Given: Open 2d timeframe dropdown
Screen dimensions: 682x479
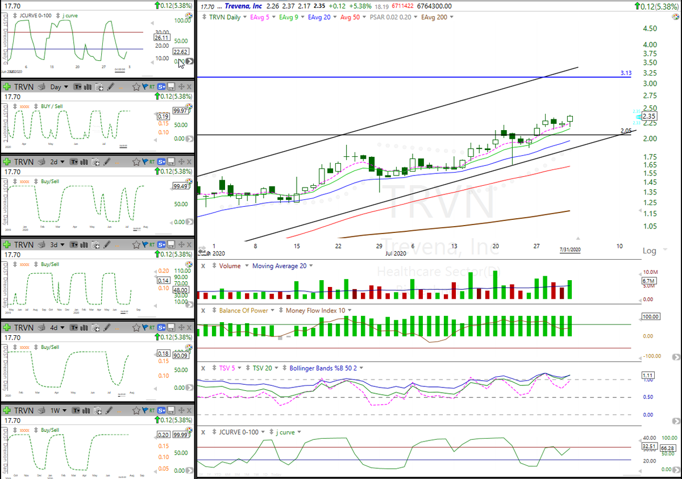Looking at the screenshot, I should coord(63,161).
